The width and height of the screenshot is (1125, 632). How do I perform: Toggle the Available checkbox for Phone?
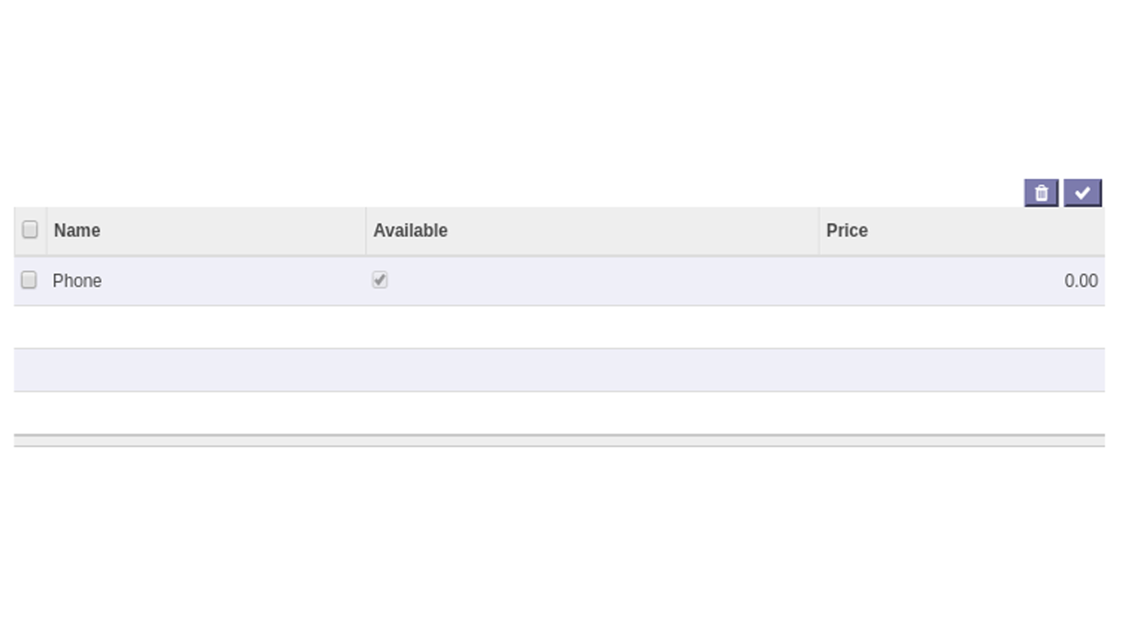pos(380,280)
